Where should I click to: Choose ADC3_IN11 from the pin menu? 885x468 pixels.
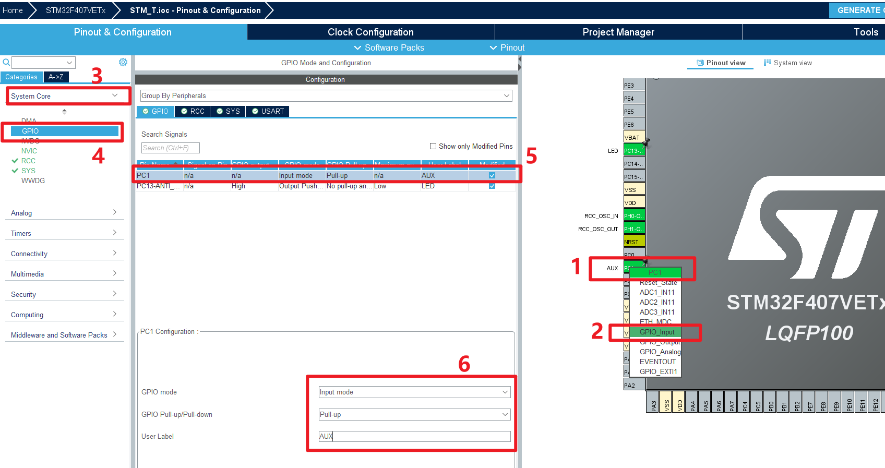[x=657, y=312]
